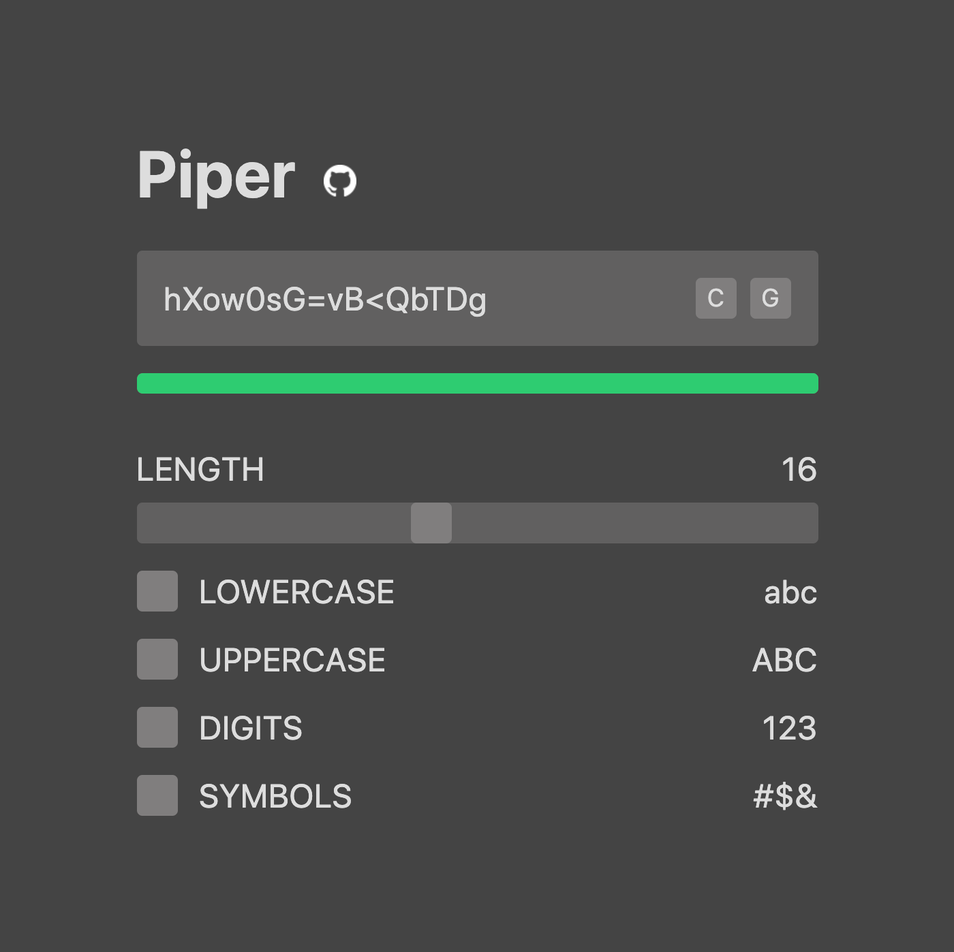
Task: Click the LOWERCASE label text
Action: coord(296,592)
